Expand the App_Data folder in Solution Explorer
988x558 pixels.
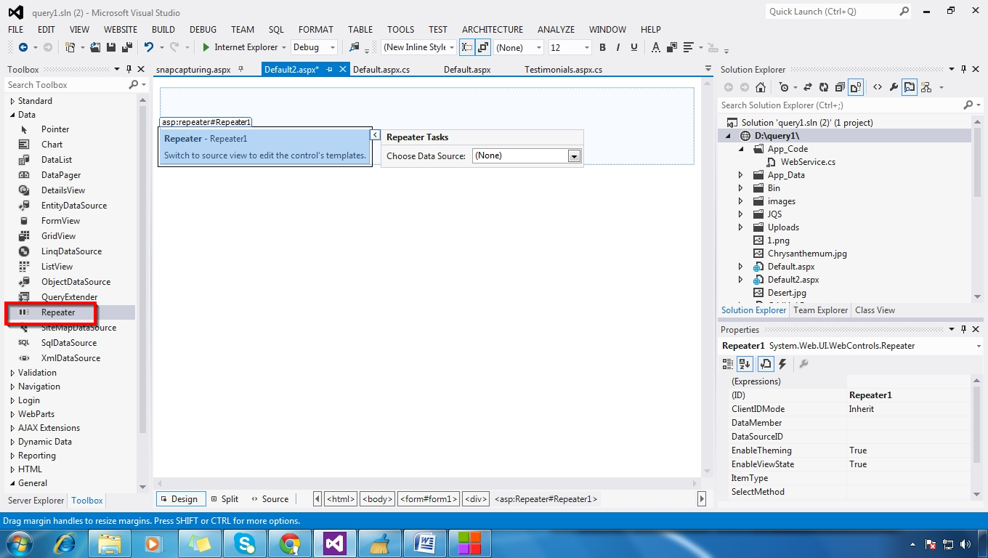pyautogui.click(x=741, y=175)
